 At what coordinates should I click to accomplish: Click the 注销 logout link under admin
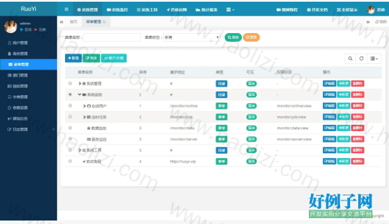pos(40,30)
